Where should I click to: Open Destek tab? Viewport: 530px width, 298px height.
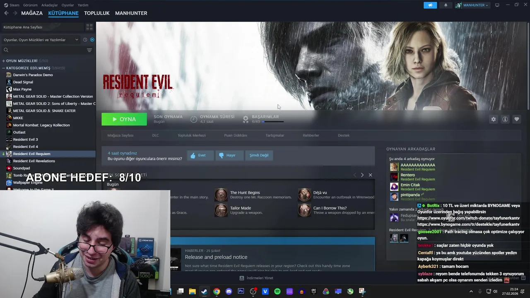click(344, 135)
